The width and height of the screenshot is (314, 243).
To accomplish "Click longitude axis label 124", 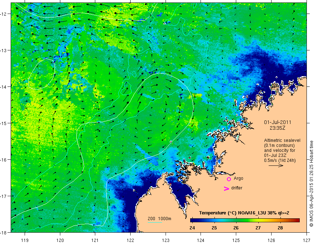I will [x=201, y=240].
